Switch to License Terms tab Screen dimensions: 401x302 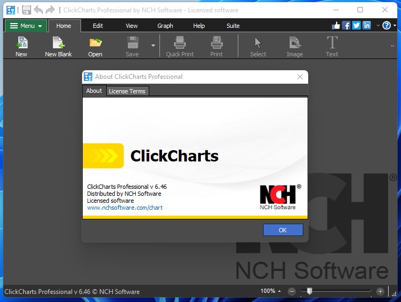coord(127,91)
